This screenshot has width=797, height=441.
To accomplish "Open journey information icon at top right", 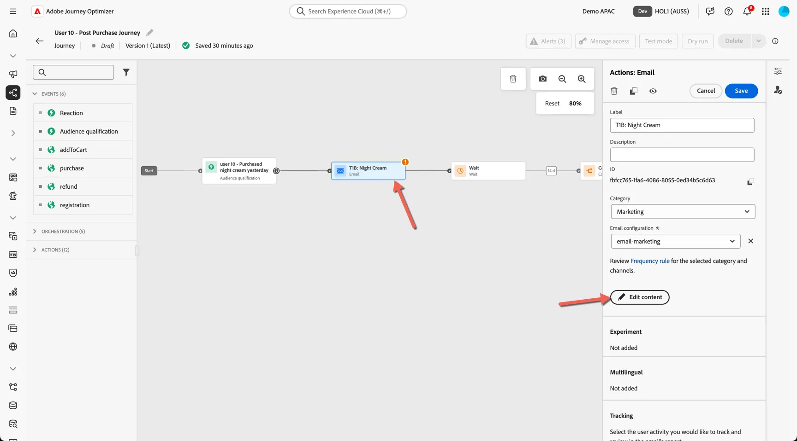I will click(775, 41).
